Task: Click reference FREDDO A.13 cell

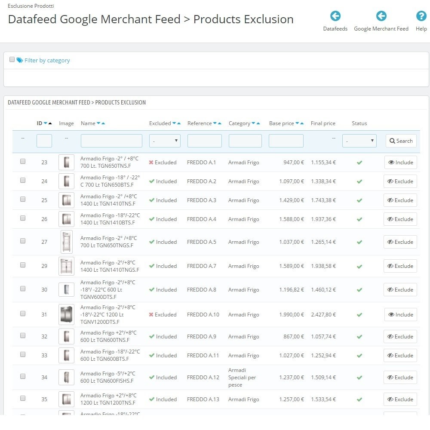Action: point(203,399)
